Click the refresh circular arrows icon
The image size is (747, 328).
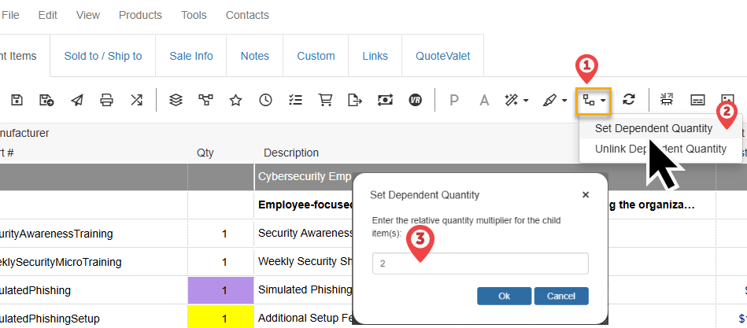click(x=629, y=99)
